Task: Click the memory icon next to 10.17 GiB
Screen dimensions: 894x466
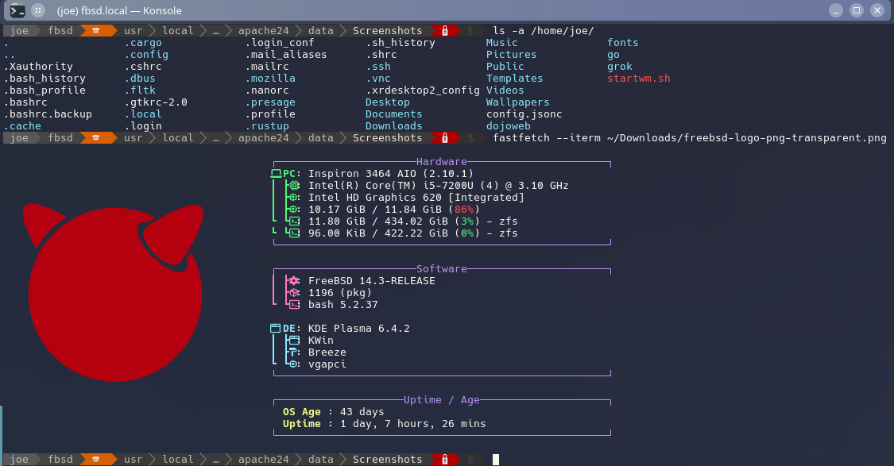Action: pyautogui.click(x=294, y=210)
